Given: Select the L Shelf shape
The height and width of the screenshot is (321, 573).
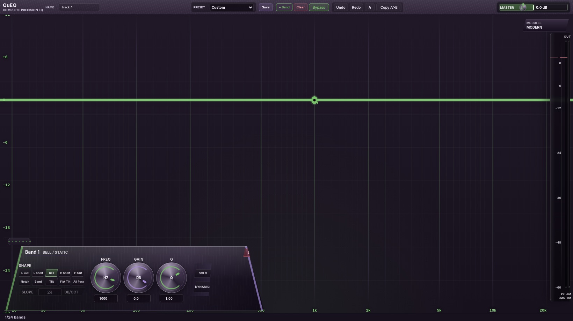Looking at the screenshot, I should point(38,273).
